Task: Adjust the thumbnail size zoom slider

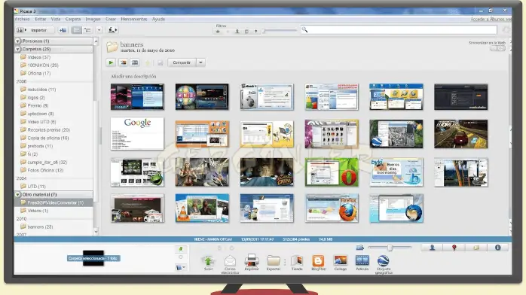Action: [x=390, y=248]
